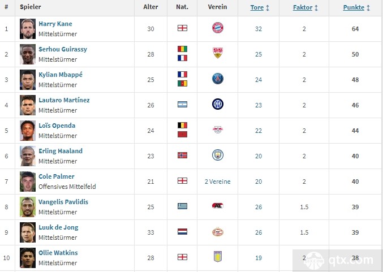
Task: Click Lautaro Martínez's portrait thumbnail
Action: 28,105
